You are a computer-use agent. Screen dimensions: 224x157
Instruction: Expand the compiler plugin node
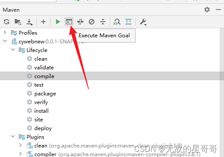(20, 154)
